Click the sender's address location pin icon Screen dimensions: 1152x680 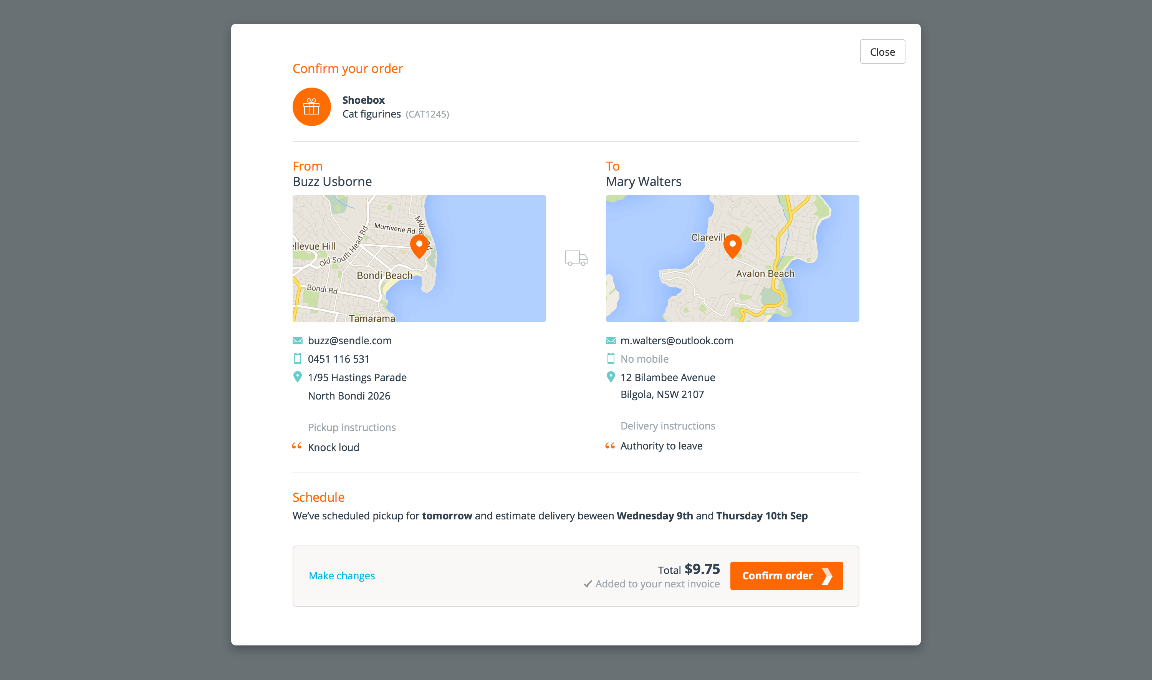298,376
